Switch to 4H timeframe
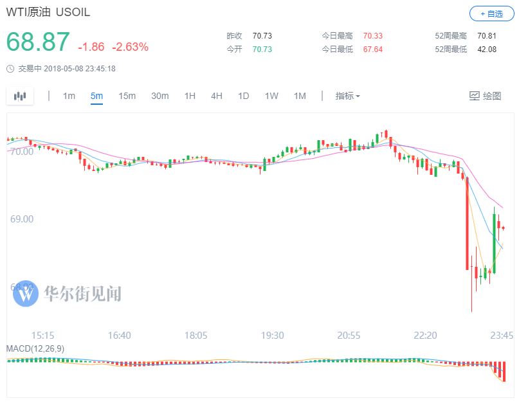The image size is (519, 405). (217, 96)
